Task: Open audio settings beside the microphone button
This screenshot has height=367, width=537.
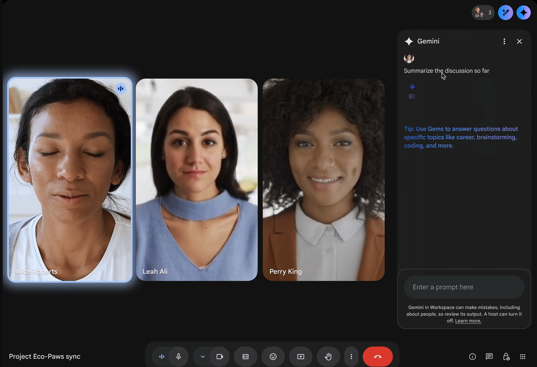Action: pos(162,357)
